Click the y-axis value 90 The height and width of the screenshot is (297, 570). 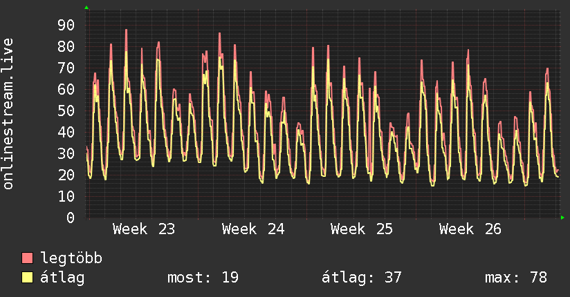click(x=66, y=25)
